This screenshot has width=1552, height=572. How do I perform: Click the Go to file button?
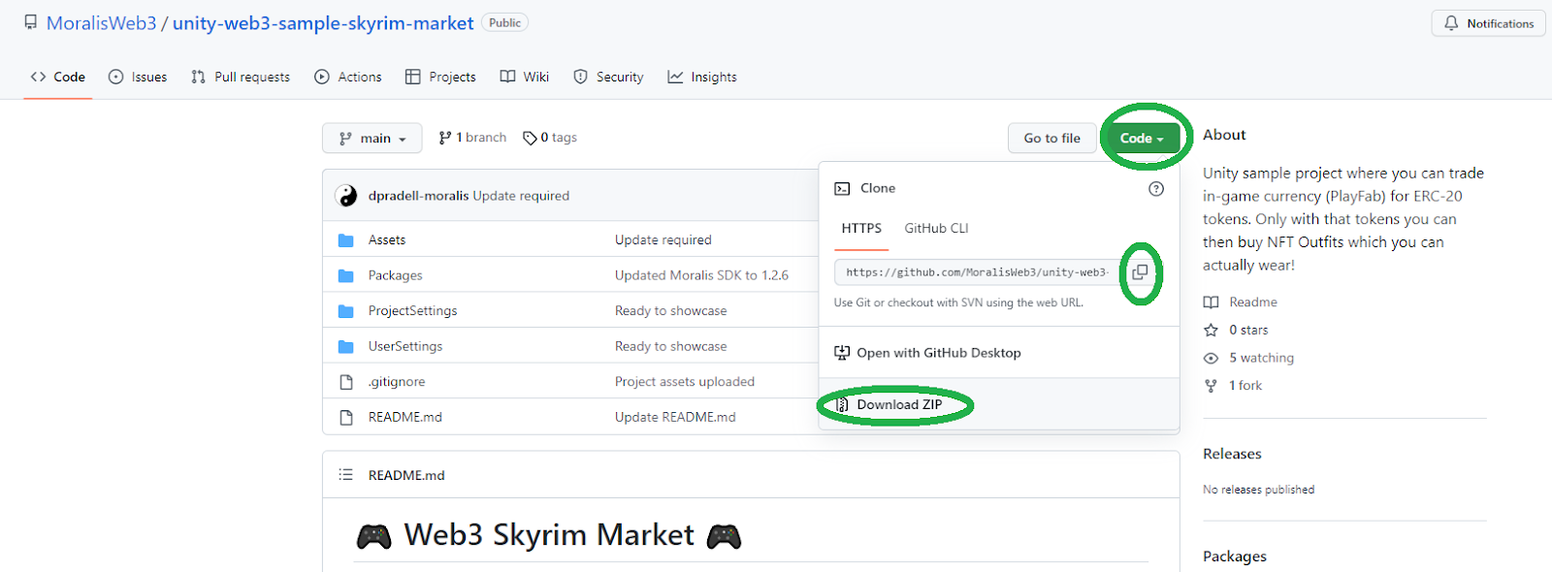[1051, 139]
